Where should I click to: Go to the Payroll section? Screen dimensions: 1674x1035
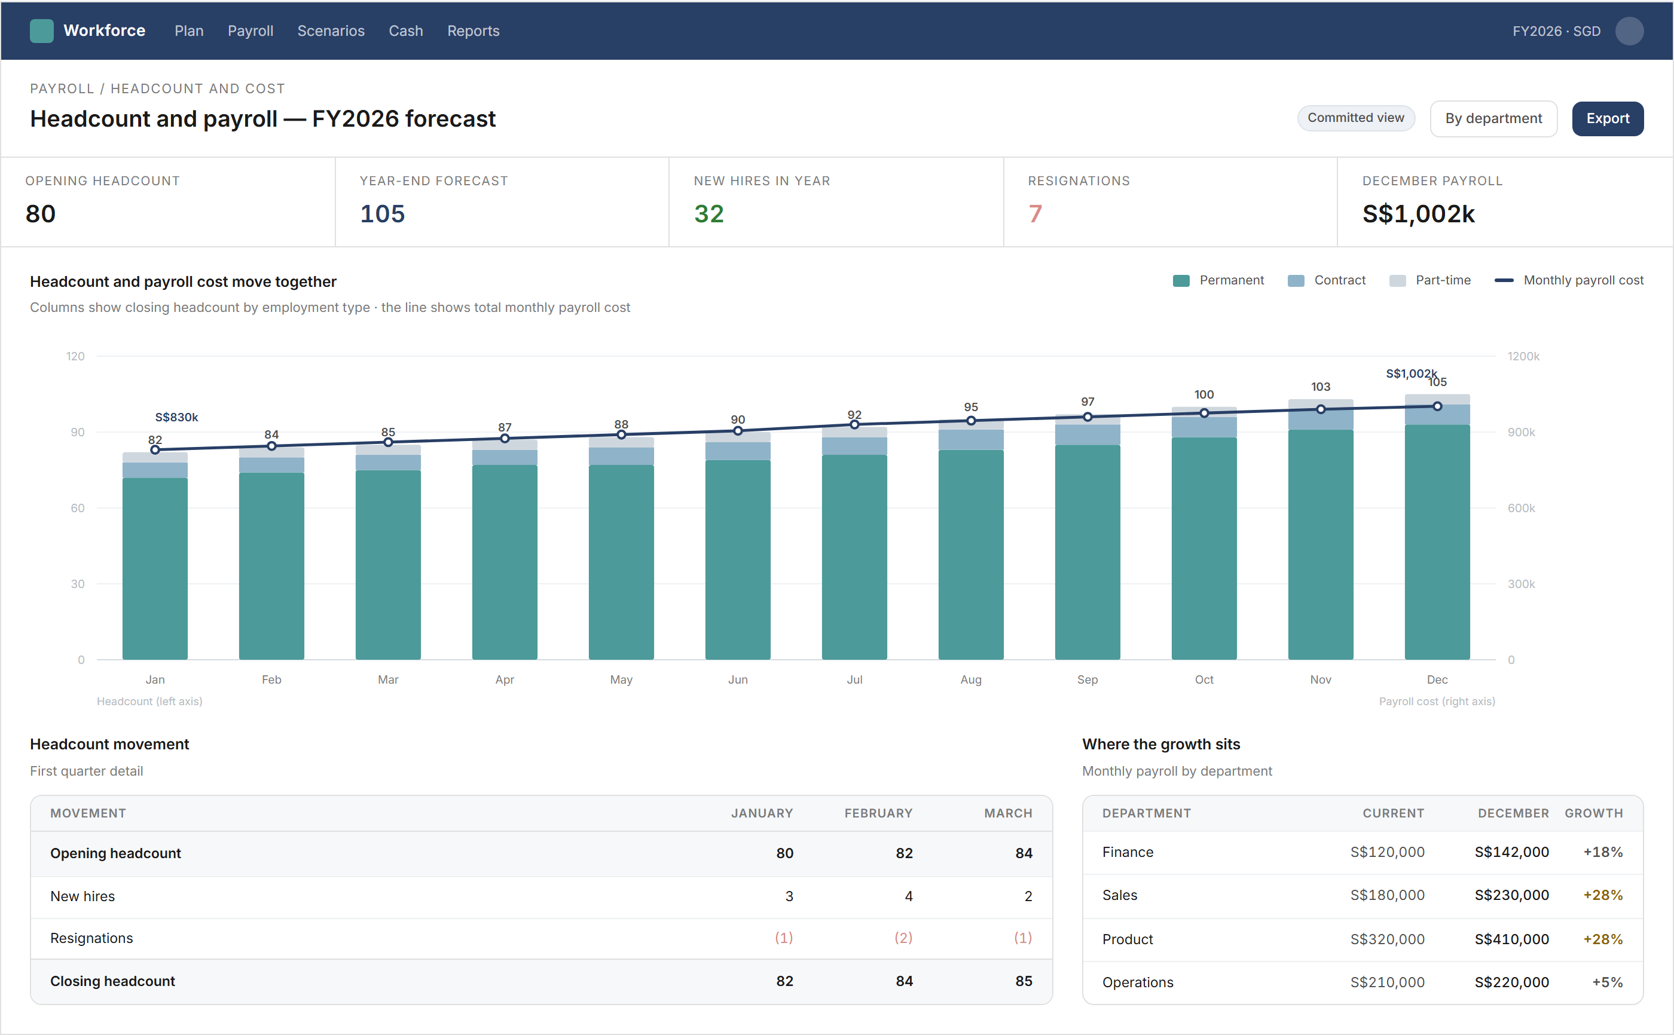point(251,31)
